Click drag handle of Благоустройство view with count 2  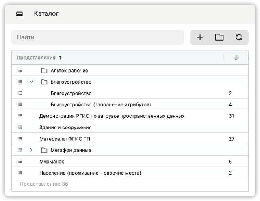20,93
